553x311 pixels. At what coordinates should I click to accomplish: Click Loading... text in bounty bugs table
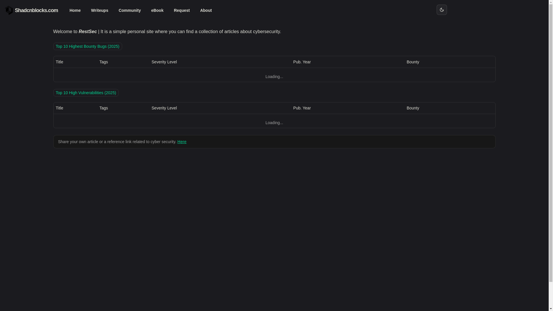274,77
